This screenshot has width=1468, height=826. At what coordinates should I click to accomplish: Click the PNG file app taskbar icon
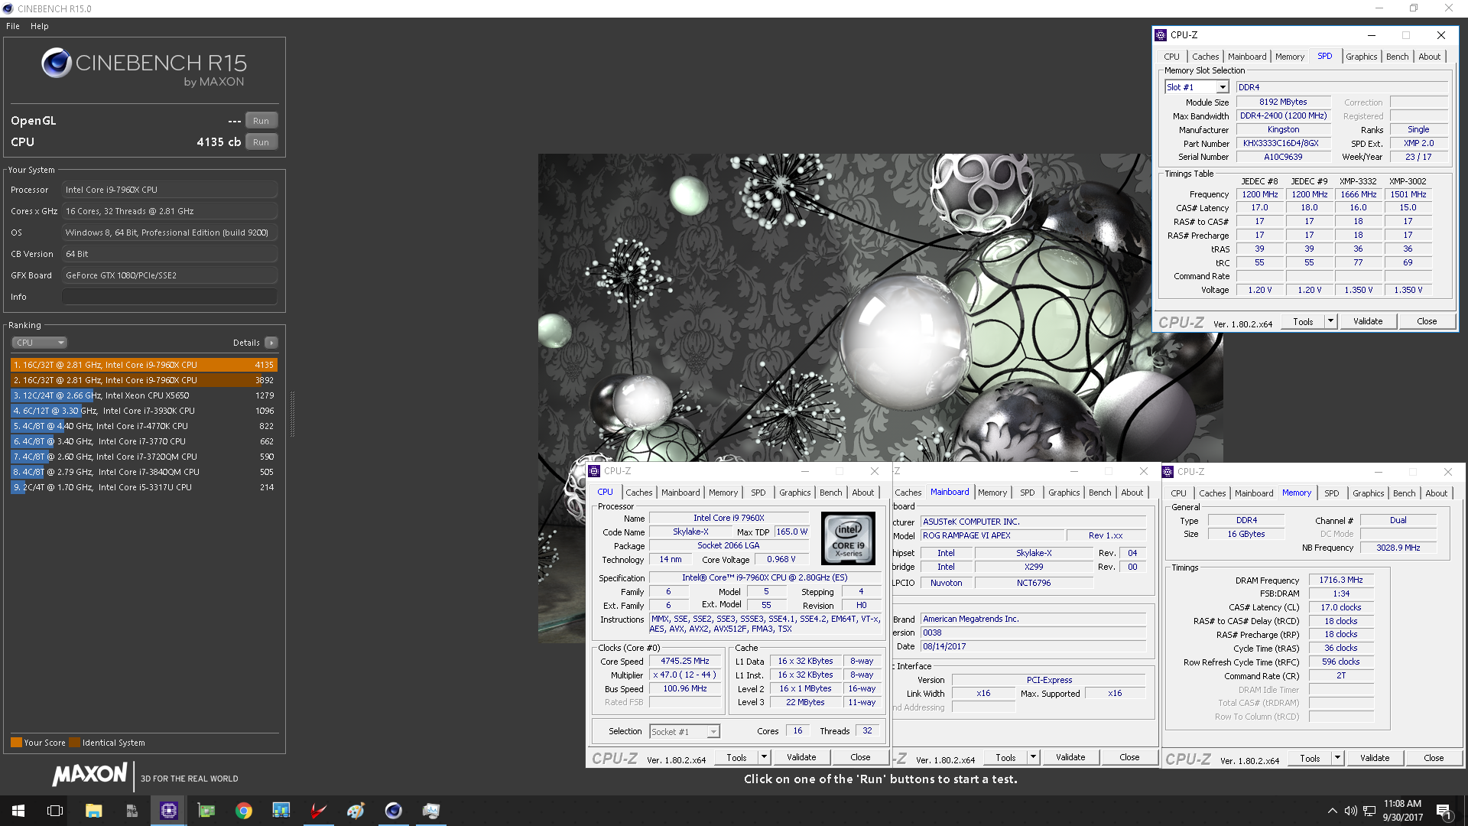click(131, 811)
